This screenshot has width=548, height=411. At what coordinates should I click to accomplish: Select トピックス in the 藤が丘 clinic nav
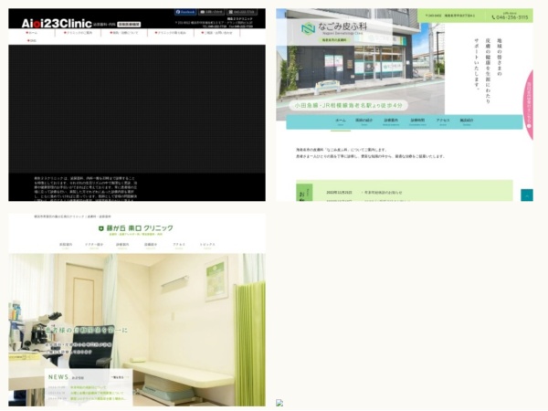tap(207, 246)
